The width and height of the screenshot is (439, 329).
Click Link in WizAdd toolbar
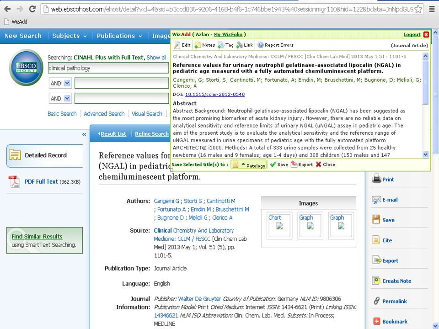pyautogui.click(x=245, y=45)
